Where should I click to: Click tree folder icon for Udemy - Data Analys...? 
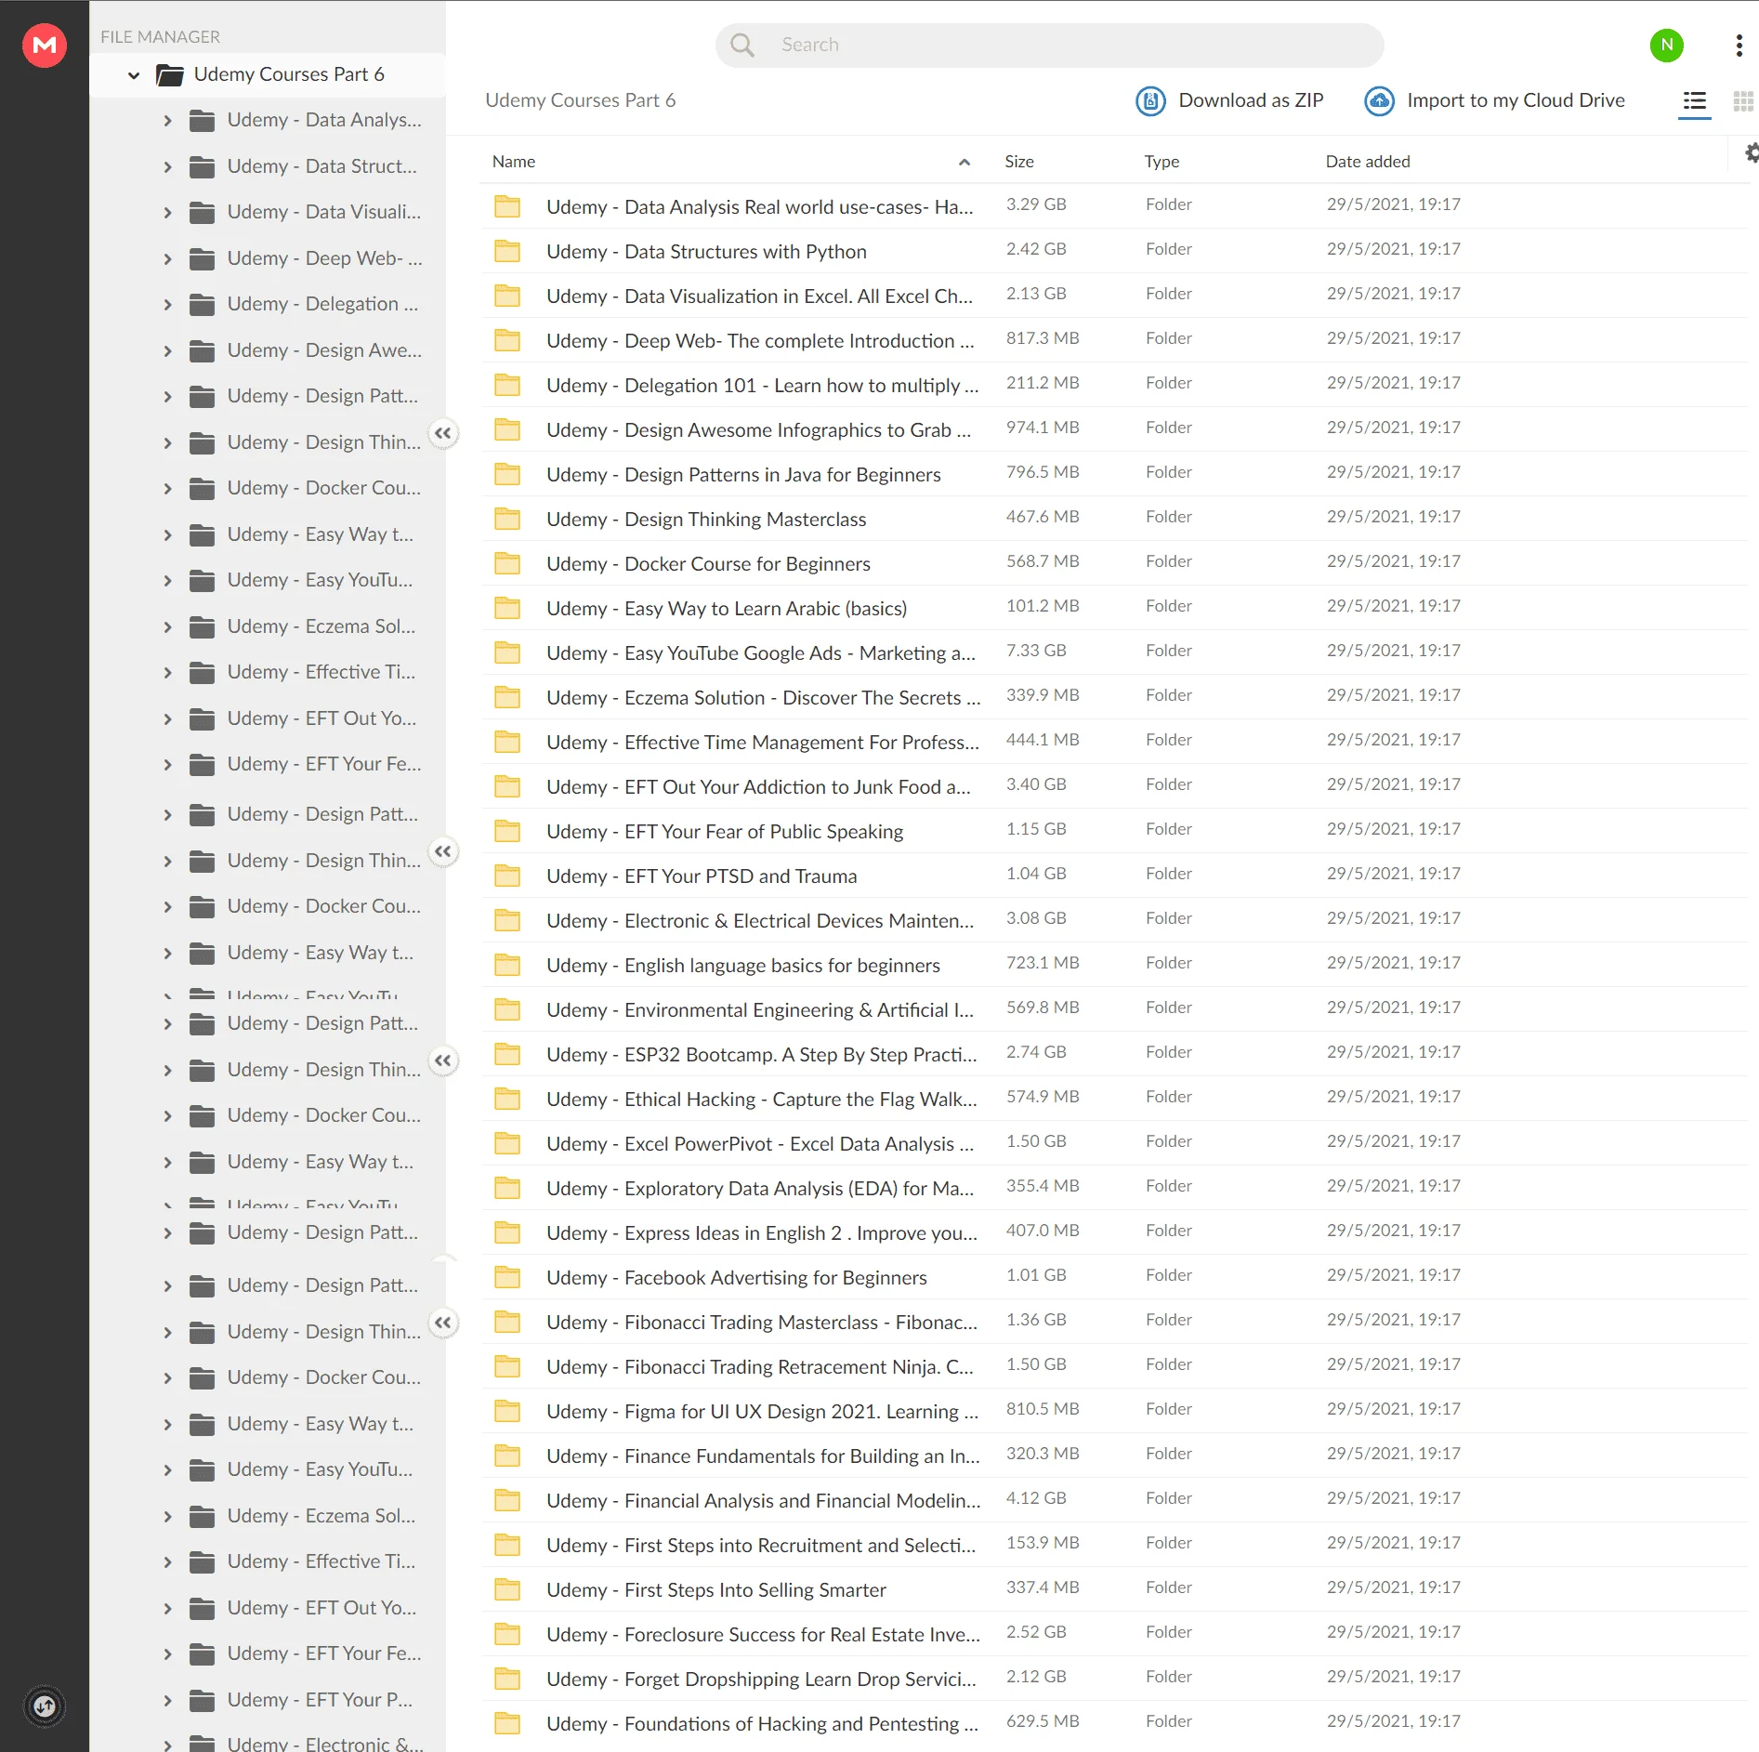(202, 120)
